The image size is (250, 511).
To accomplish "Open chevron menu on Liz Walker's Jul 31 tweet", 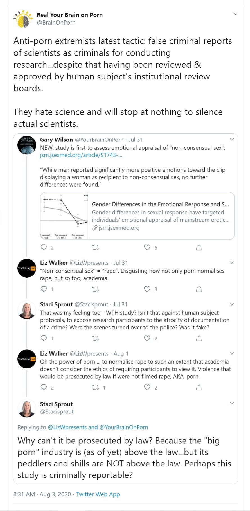I will point(232,262).
